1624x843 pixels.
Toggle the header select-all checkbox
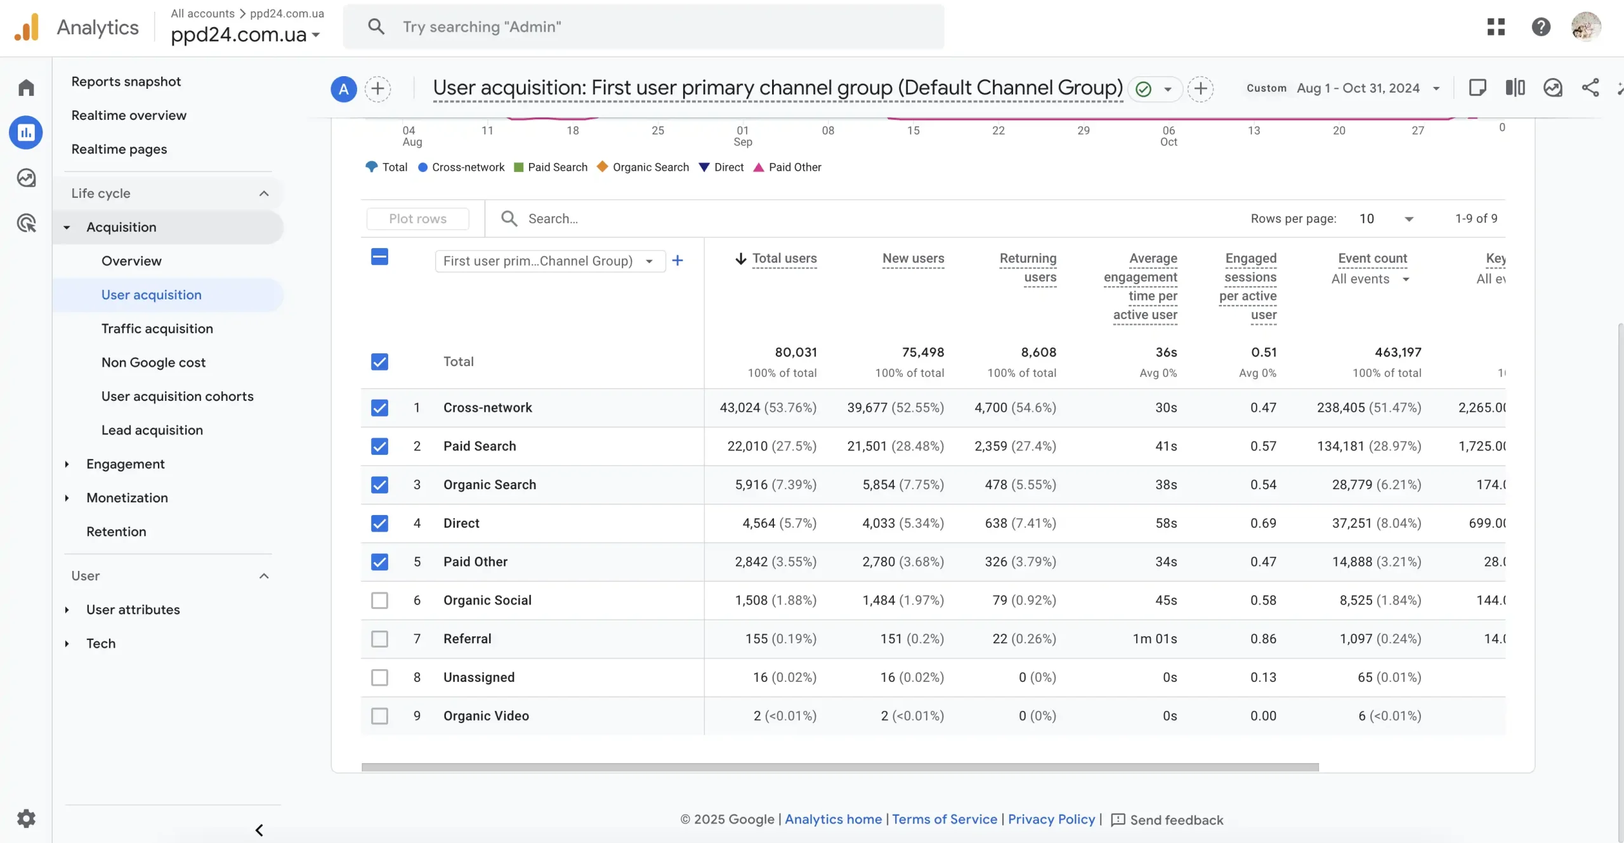tap(379, 257)
